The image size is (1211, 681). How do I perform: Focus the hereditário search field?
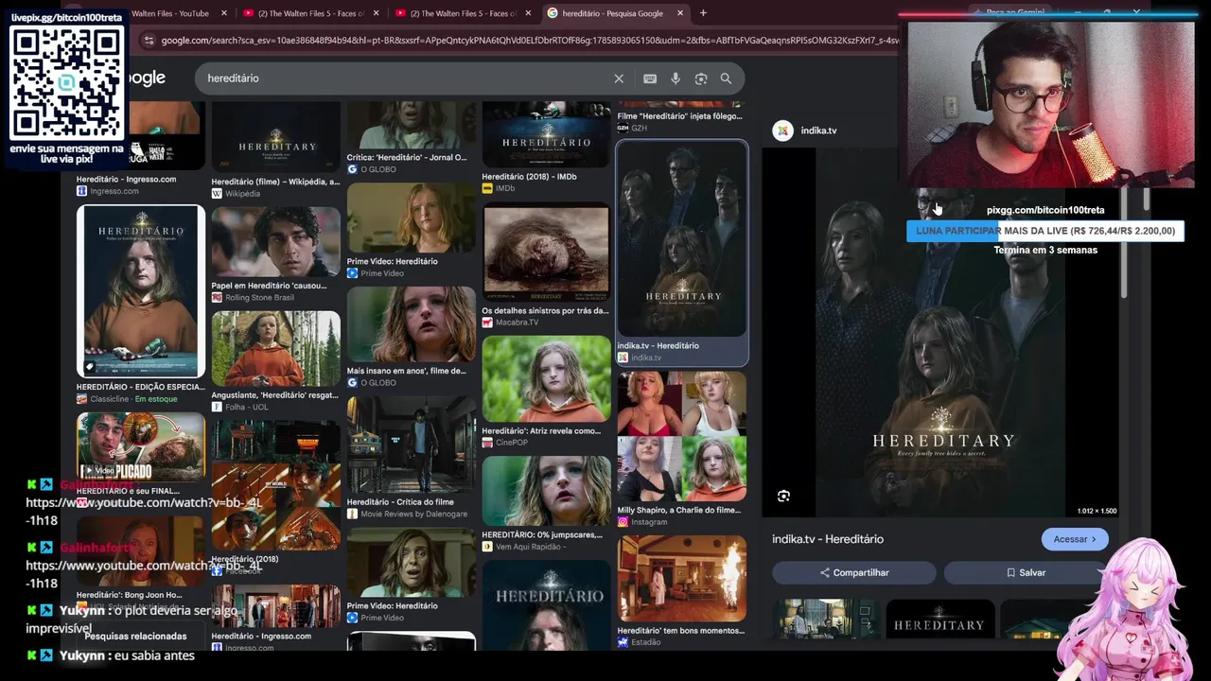coord(407,79)
